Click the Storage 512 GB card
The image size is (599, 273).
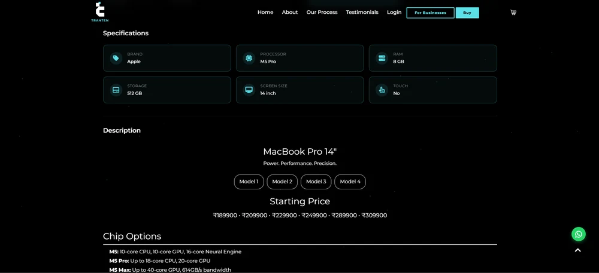coord(167,90)
